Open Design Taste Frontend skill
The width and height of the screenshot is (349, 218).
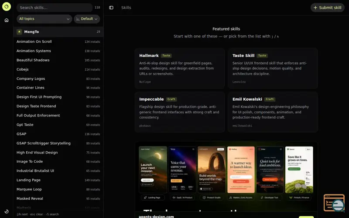point(58,106)
